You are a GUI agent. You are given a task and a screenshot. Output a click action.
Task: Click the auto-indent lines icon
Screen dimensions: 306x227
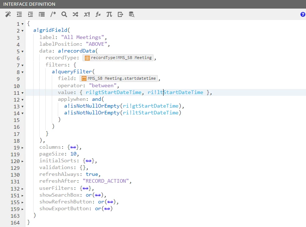point(42,14)
